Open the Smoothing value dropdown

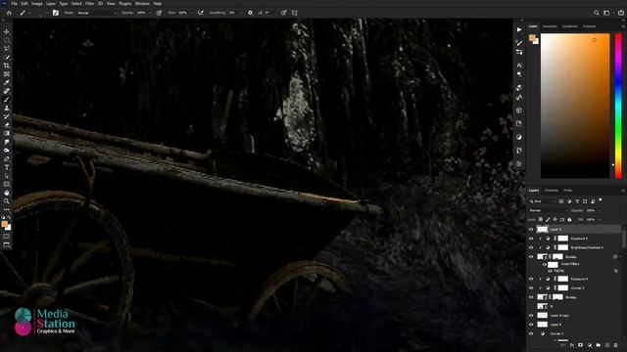coord(241,13)
